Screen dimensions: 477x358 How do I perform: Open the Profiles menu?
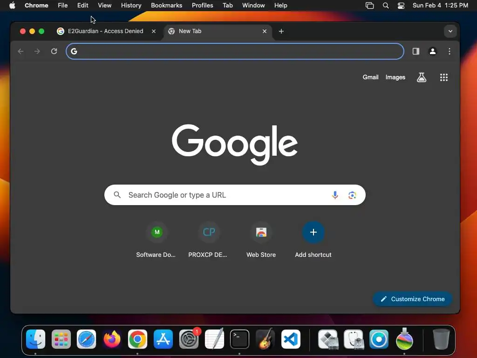202,6
